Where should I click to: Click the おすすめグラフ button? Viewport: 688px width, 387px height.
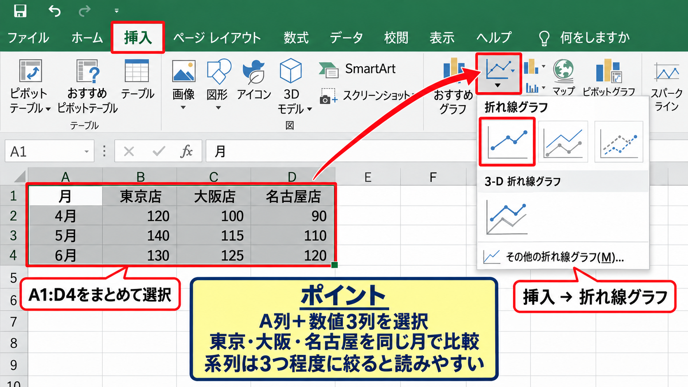[x=453, y=86]
